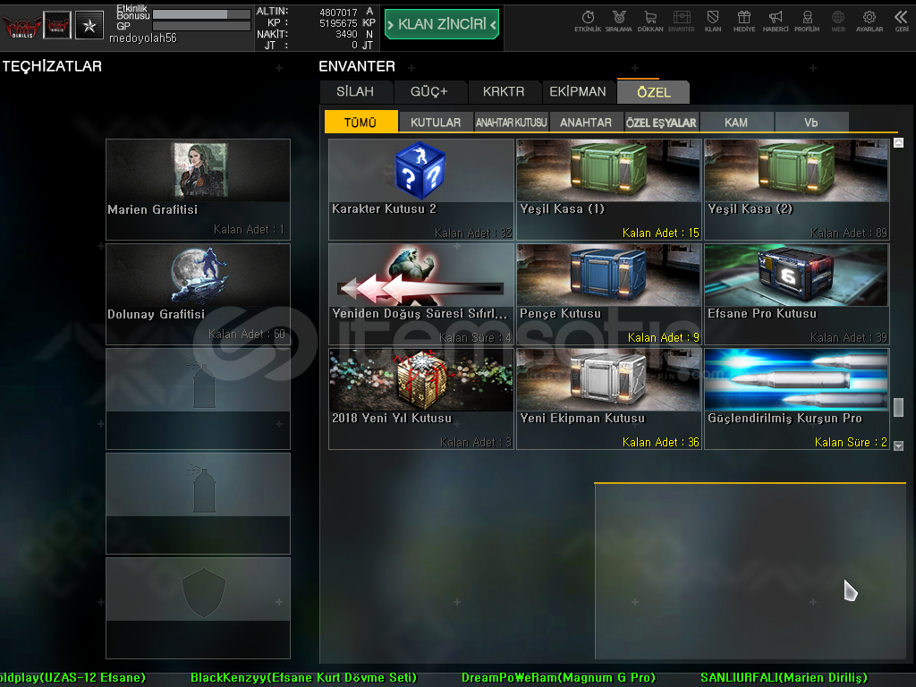Open the Ayarlar settings gear

point(869,21)
